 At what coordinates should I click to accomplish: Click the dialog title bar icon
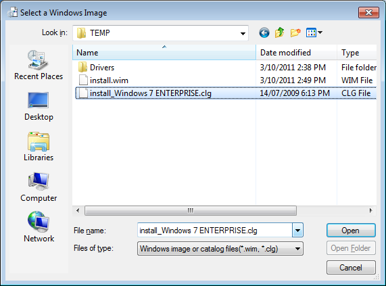coord(13,12)
